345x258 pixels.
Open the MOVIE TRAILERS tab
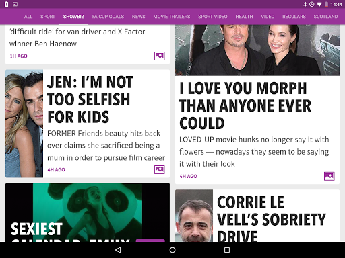[172, 17]
